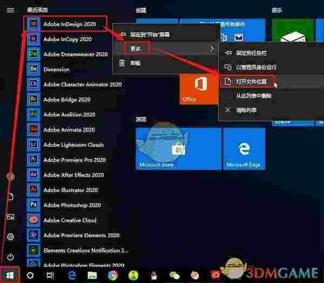Open Documents icon in Start sidebar
Image resolution: width=324 pixels, height=283 pixels.
click(x=11, y=197)
